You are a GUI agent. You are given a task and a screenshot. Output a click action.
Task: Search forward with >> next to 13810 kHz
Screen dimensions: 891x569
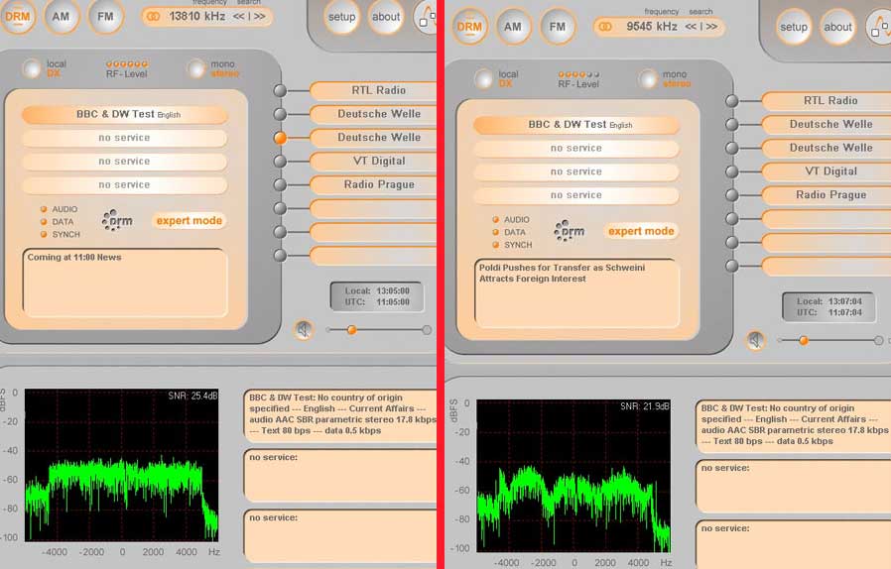[260, 17]
